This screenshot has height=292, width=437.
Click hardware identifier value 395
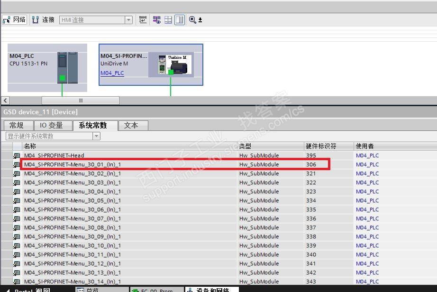pyautogui.click(x=311, y=155)
